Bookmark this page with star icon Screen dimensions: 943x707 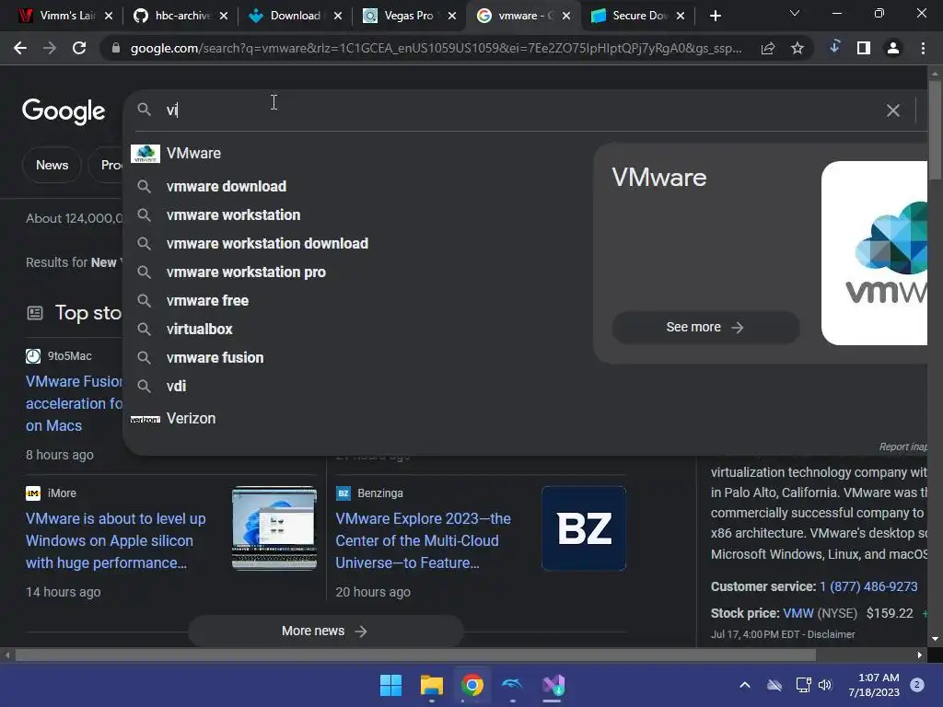coord(797,48)
